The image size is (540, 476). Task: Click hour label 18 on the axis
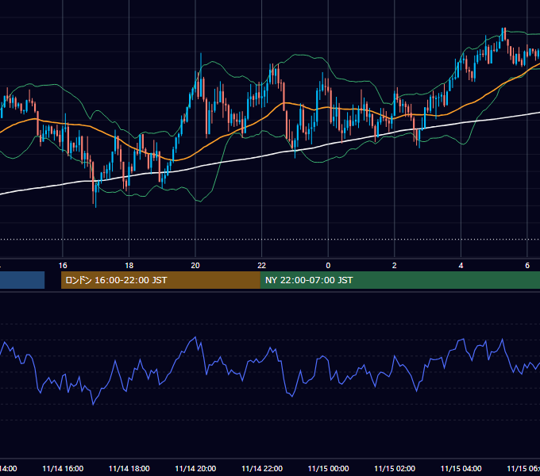[x=129, y=266]
